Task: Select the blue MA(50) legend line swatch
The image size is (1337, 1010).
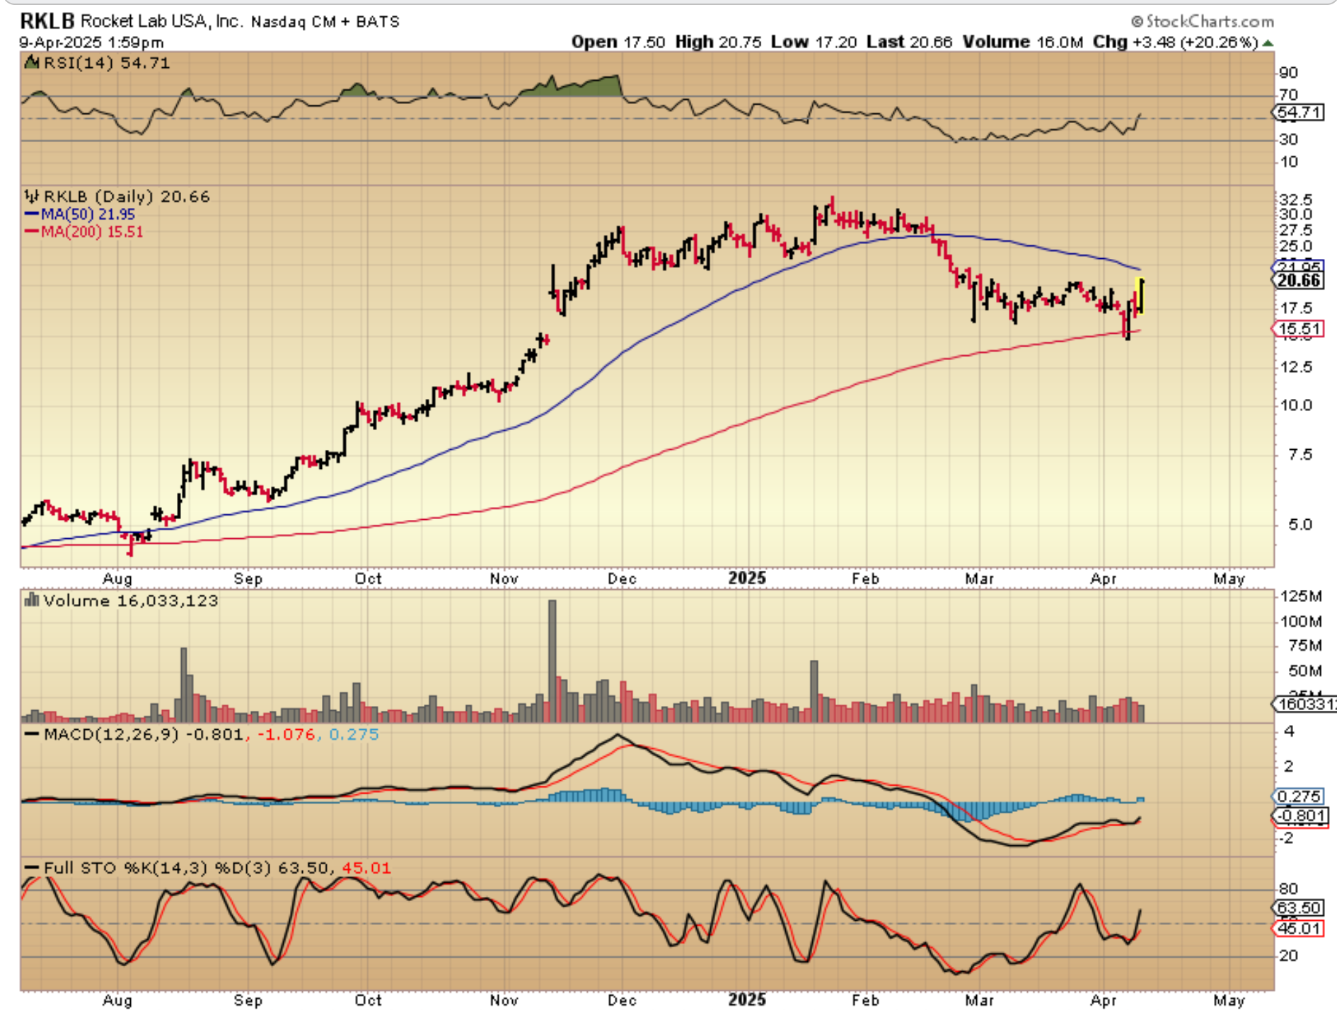Action: click(x=32, y=214)
